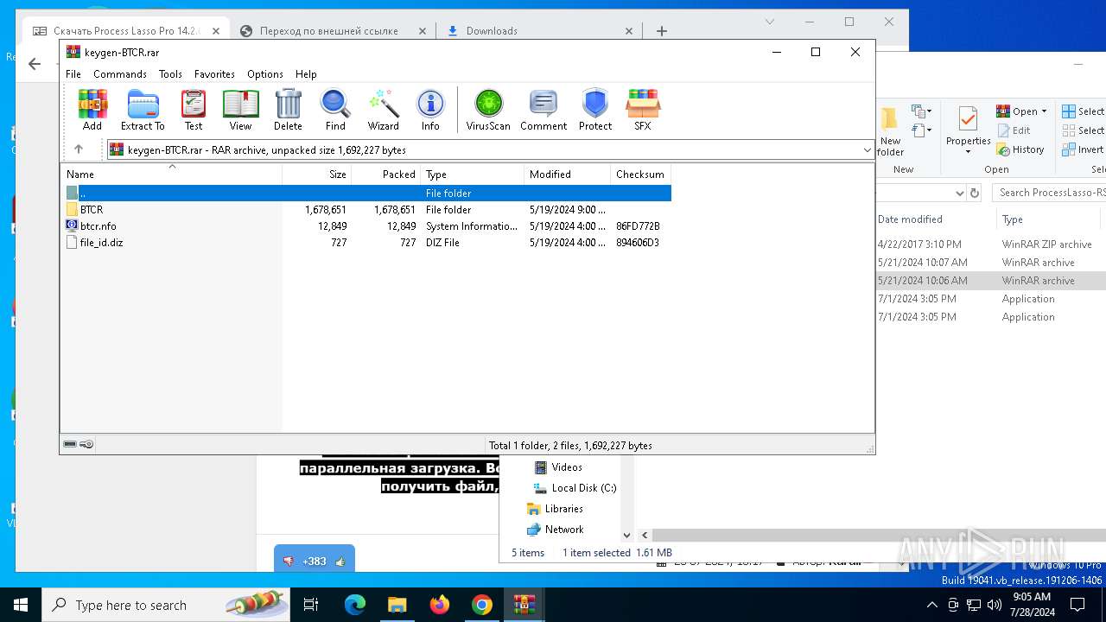Viewport: 1106px width, 622px height.
Task: Open the notification center icon
Action: [1077, 605]
